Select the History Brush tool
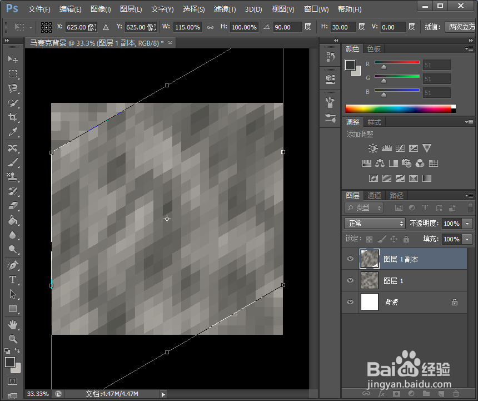The image size is (478, 401). (x=13, y=191)
